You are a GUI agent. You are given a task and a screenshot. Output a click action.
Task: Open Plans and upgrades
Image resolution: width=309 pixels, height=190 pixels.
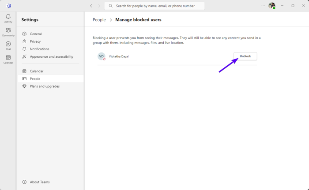pos(45,86)
